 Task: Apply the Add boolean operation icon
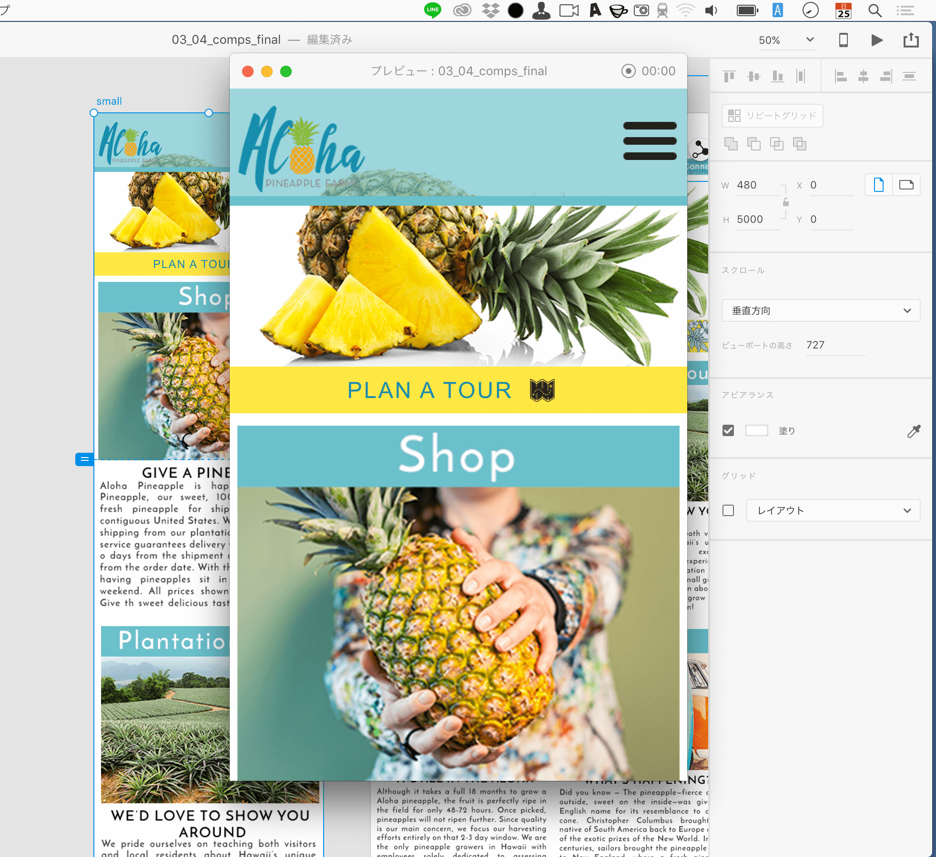[731, 144]
